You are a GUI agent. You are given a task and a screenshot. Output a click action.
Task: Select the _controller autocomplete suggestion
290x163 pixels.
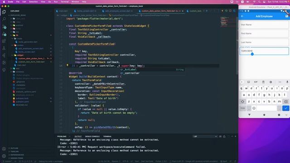pyautogui.click(x=152, y=73)
